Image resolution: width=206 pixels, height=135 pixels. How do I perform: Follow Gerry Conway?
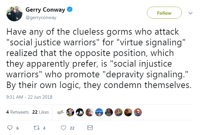point(164,13)
